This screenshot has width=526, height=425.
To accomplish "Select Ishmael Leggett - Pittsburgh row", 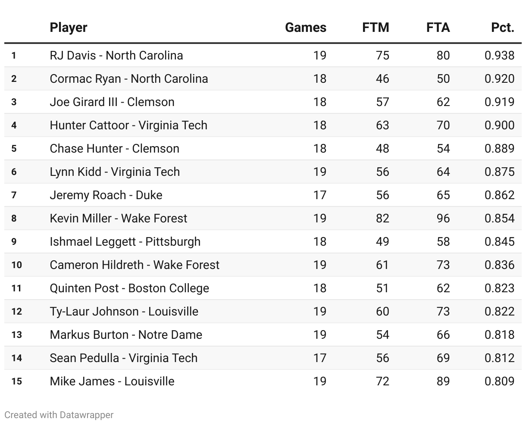I will coord(263,241).
